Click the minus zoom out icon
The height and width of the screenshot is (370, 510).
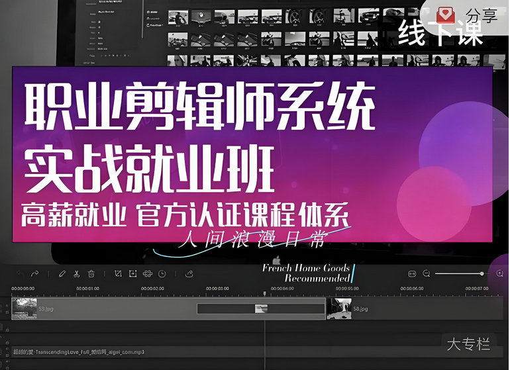point(427,273)
